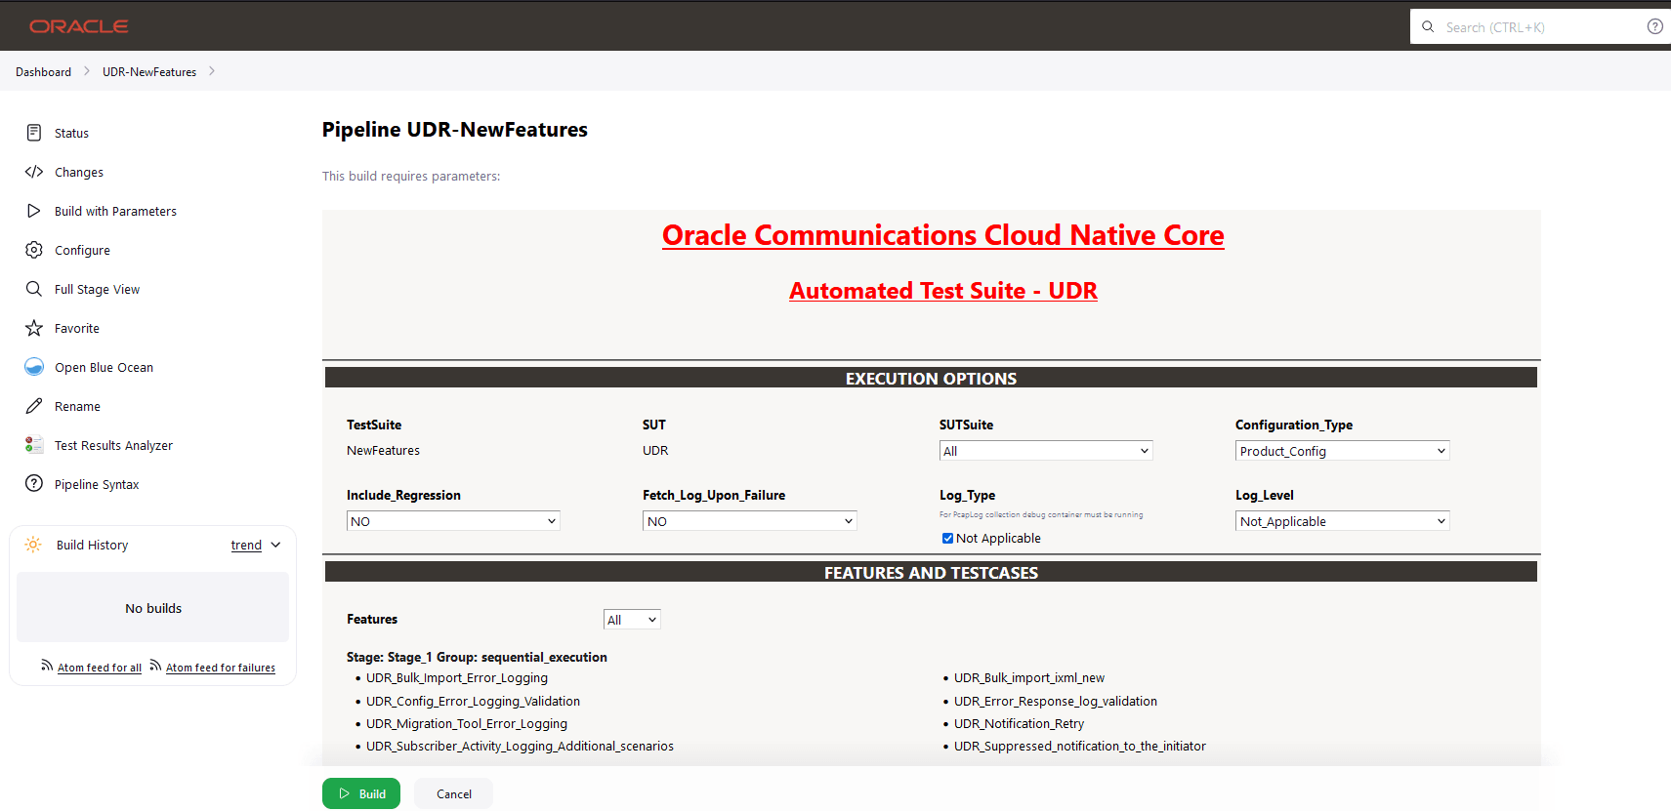Click the Open Blue Ocean icon

pos(34,367)
